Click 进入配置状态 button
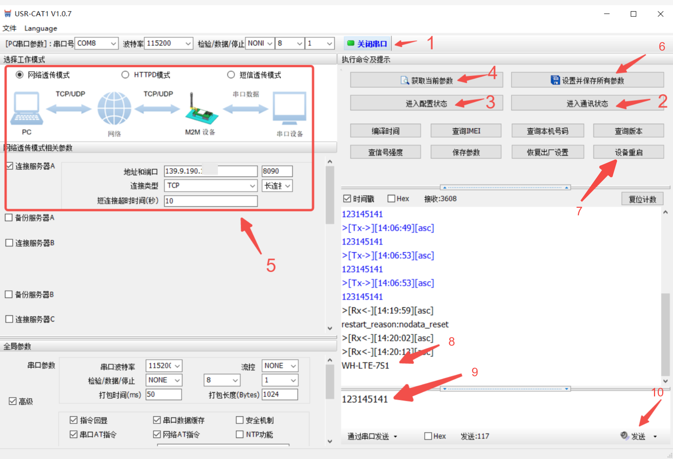This screenshot has width=673, height=459. (x=426, y=103)
